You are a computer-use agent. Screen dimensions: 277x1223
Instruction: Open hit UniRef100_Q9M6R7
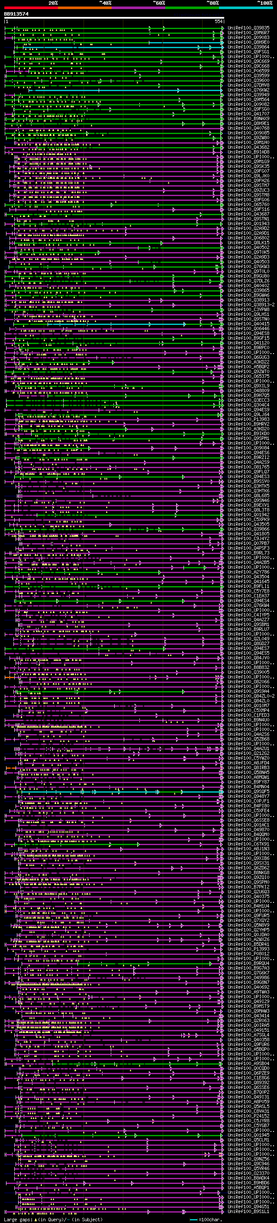(248, 33)
